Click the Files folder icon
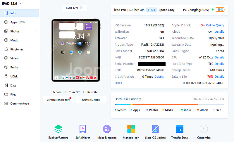 tap(6, 94)
